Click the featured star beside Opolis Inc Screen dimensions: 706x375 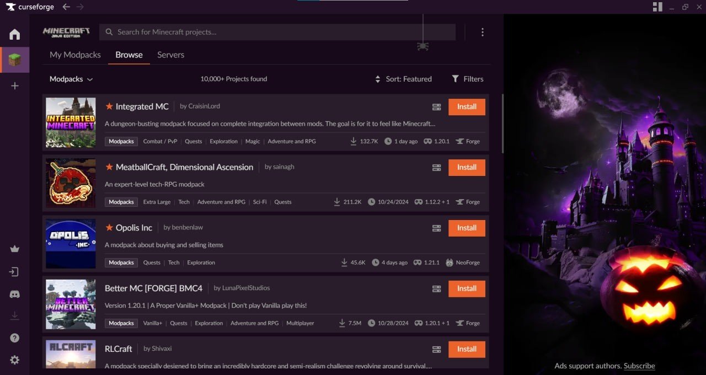[109, 227]
